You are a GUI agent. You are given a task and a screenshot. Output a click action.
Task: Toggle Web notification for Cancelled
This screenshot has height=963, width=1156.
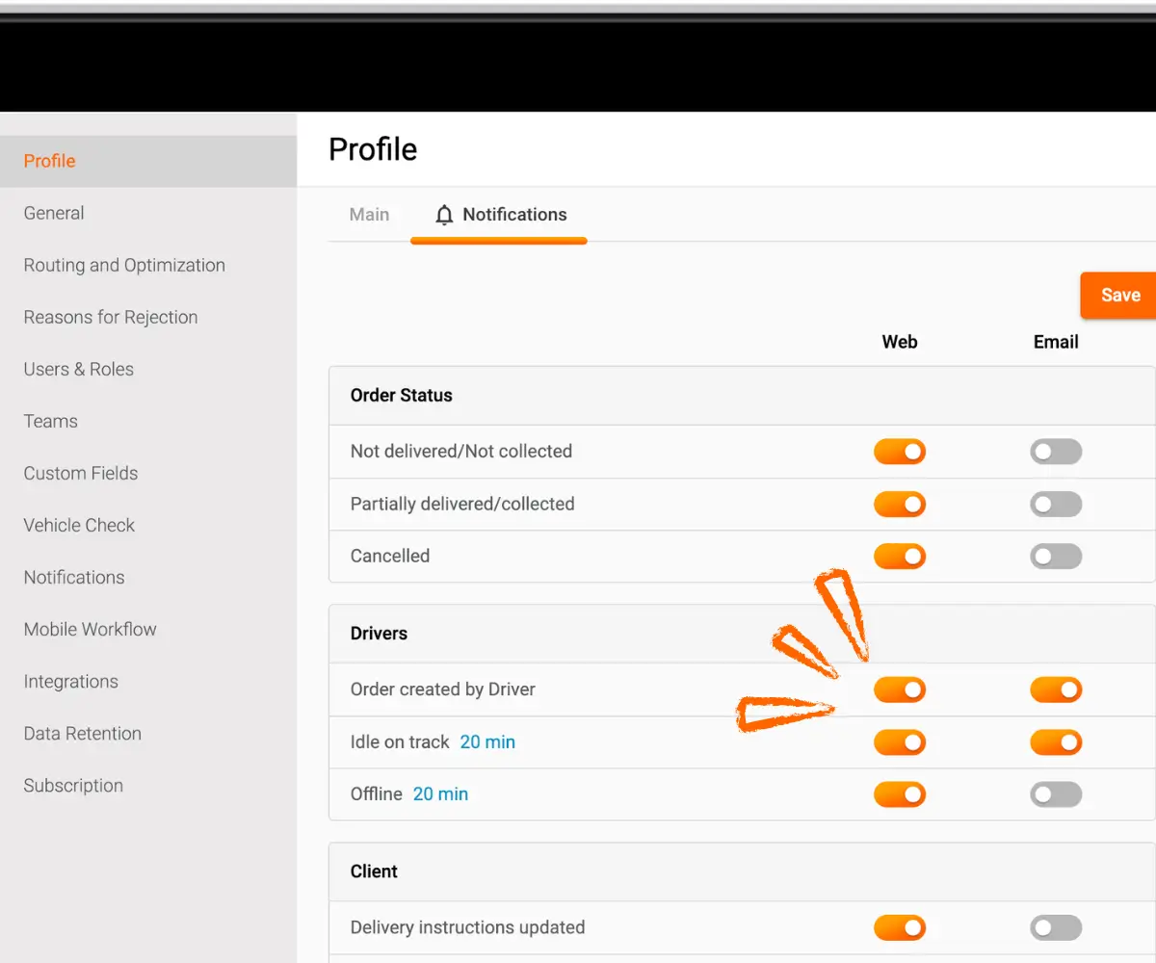(x=900, y=557)
